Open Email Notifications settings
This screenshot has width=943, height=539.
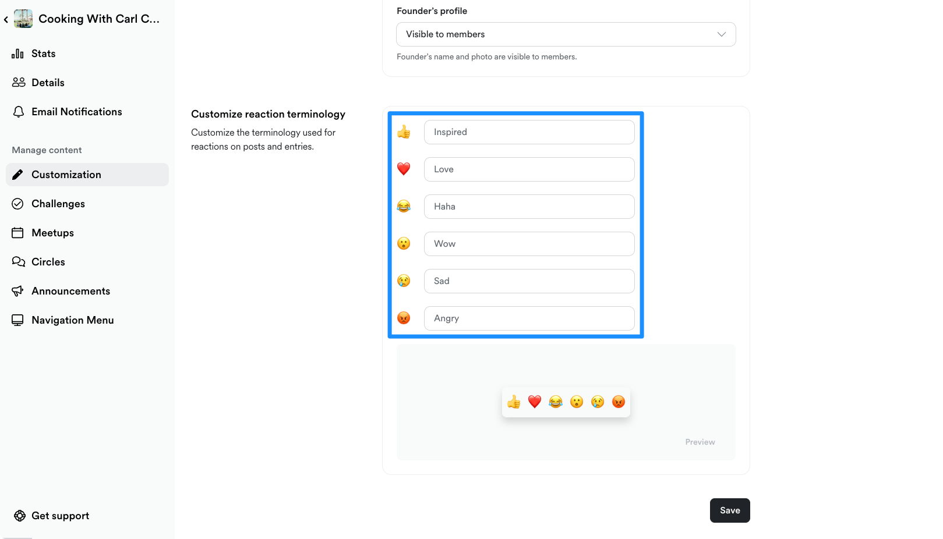76,112
